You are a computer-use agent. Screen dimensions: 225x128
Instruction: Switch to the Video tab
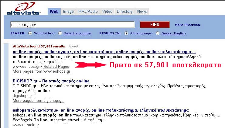(107, 12)
